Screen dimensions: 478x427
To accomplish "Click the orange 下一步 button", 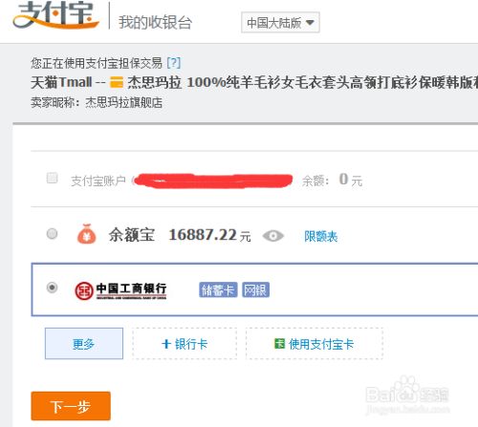I will (71, 406).
